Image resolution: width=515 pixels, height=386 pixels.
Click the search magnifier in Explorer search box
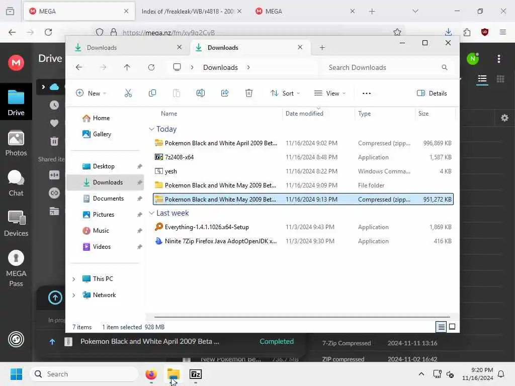(x=445, y=67)
